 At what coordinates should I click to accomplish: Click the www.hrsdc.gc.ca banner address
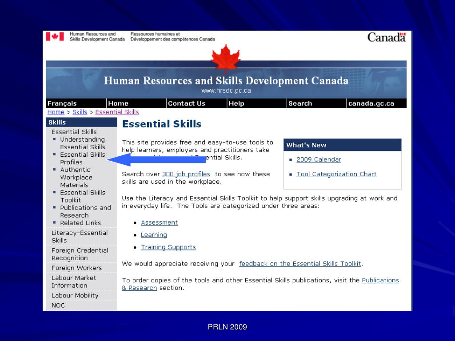tap(226, 91)
